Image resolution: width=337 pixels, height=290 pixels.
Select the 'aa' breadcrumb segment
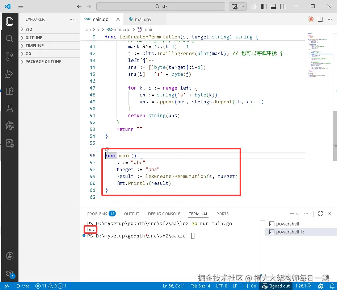click(88, 29)
